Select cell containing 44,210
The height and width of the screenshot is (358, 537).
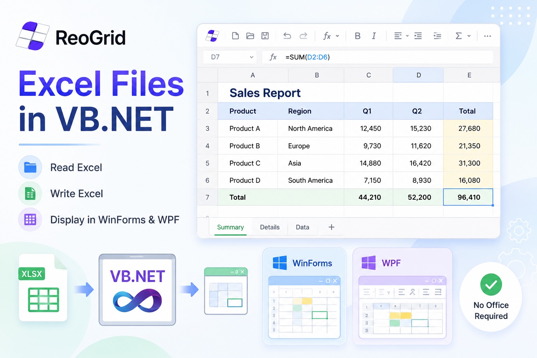coord(368,197)
